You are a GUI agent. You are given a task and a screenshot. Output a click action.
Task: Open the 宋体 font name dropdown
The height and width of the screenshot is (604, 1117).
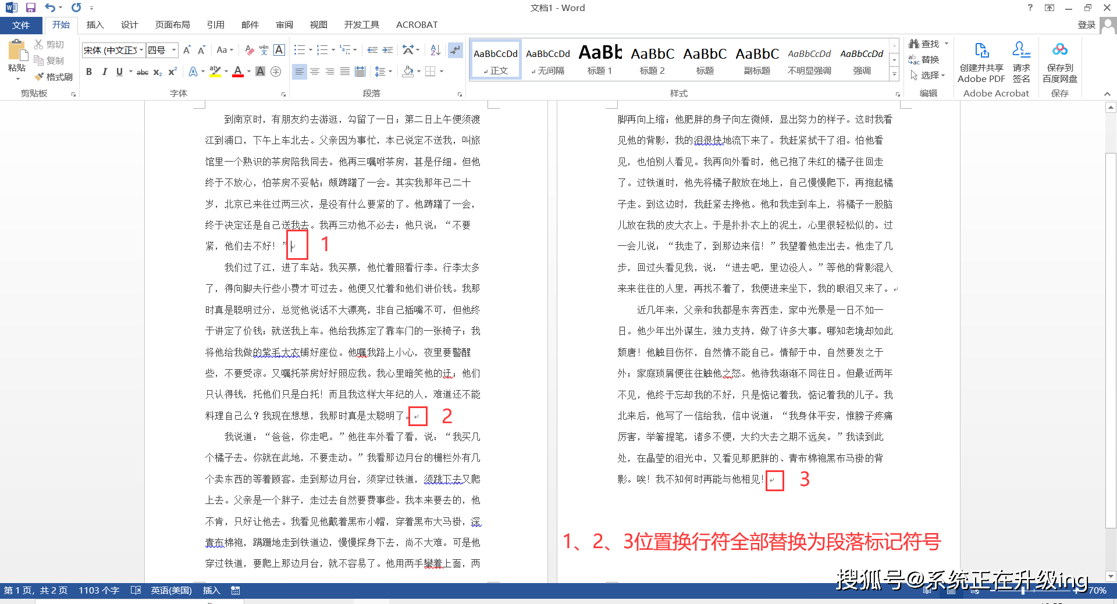point(141,51)
